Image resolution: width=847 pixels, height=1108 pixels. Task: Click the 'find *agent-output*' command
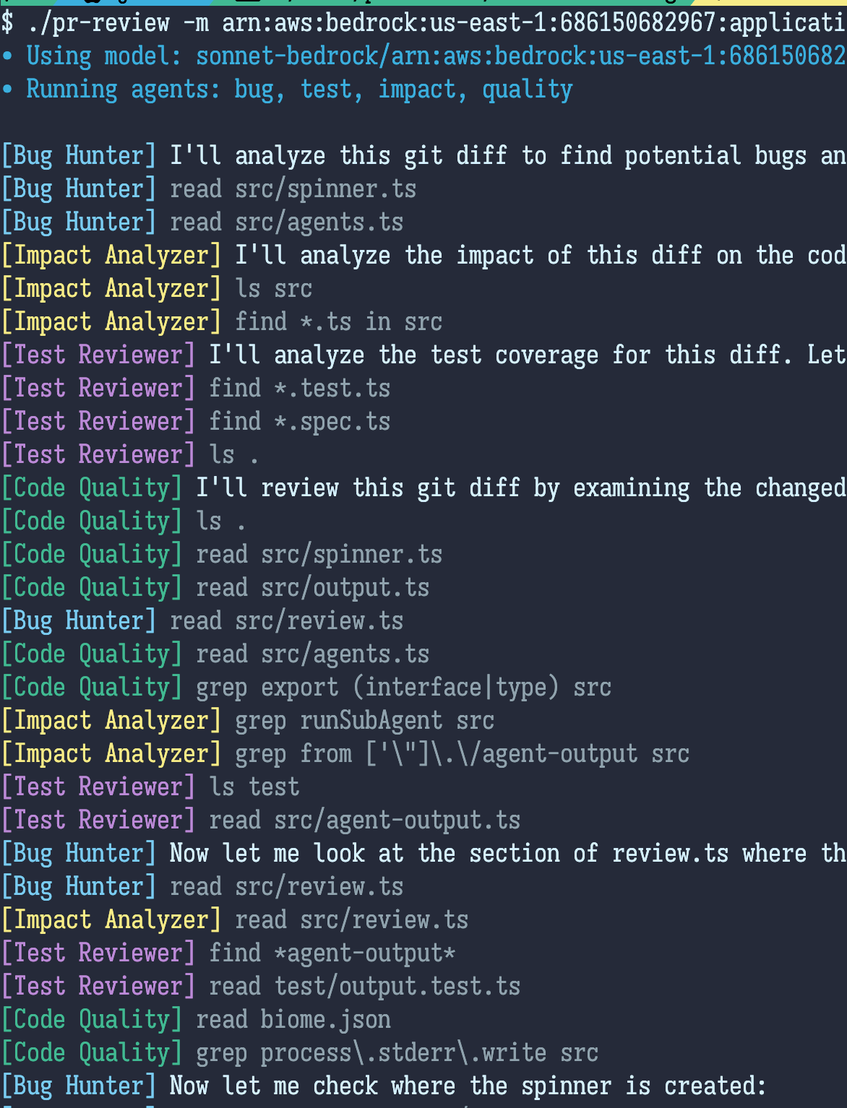(332, 953)
